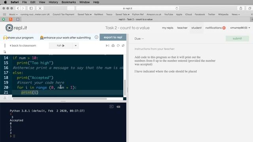Click share your program
The height and width of the screenshot is (142, 253).
[18, 37]
